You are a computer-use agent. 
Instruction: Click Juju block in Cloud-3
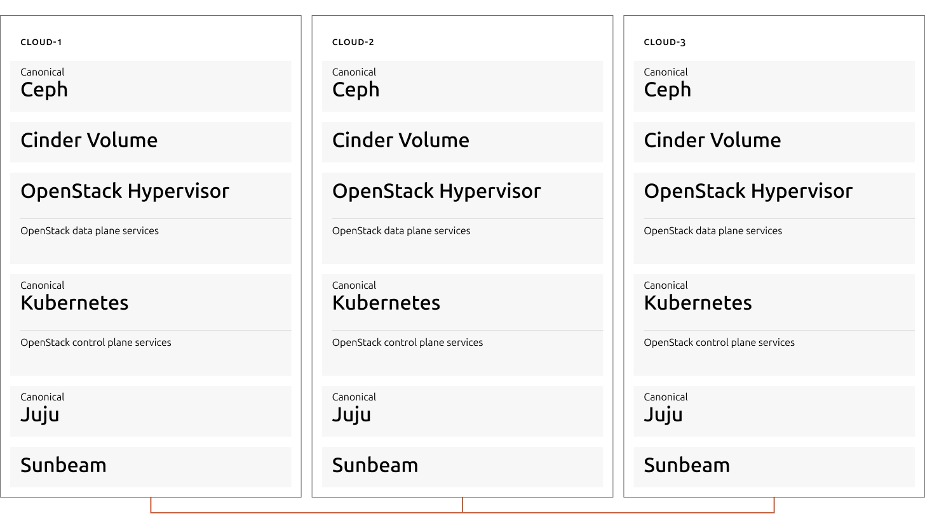pos(774,411)
